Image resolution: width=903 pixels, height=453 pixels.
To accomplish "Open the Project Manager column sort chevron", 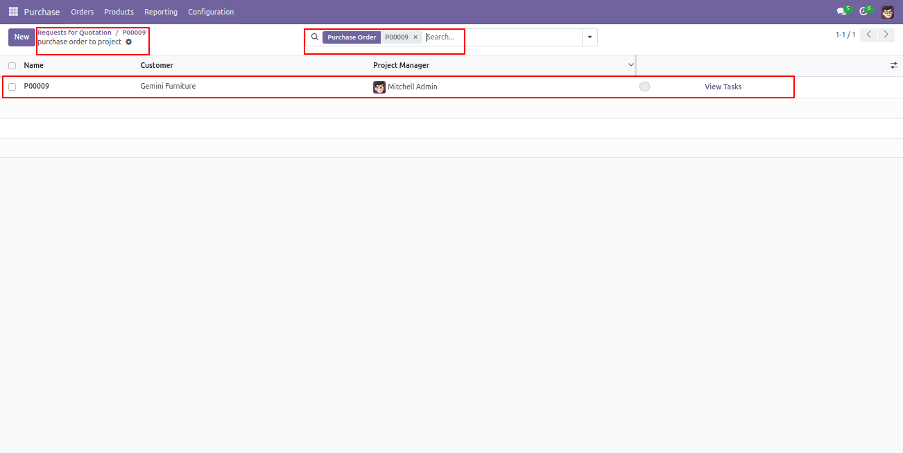I will 630,65.
